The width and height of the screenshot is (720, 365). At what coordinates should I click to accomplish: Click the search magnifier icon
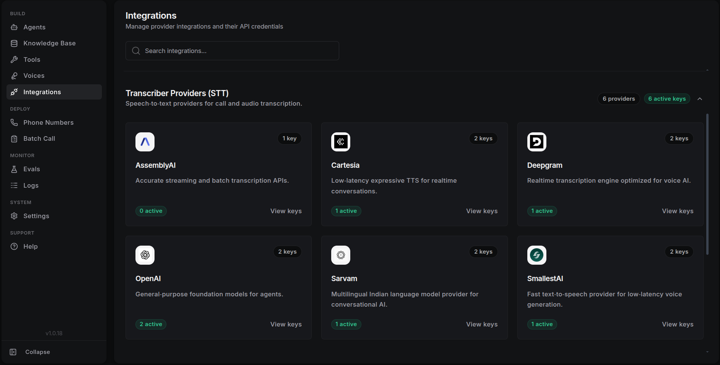click(x=136, y=51)
